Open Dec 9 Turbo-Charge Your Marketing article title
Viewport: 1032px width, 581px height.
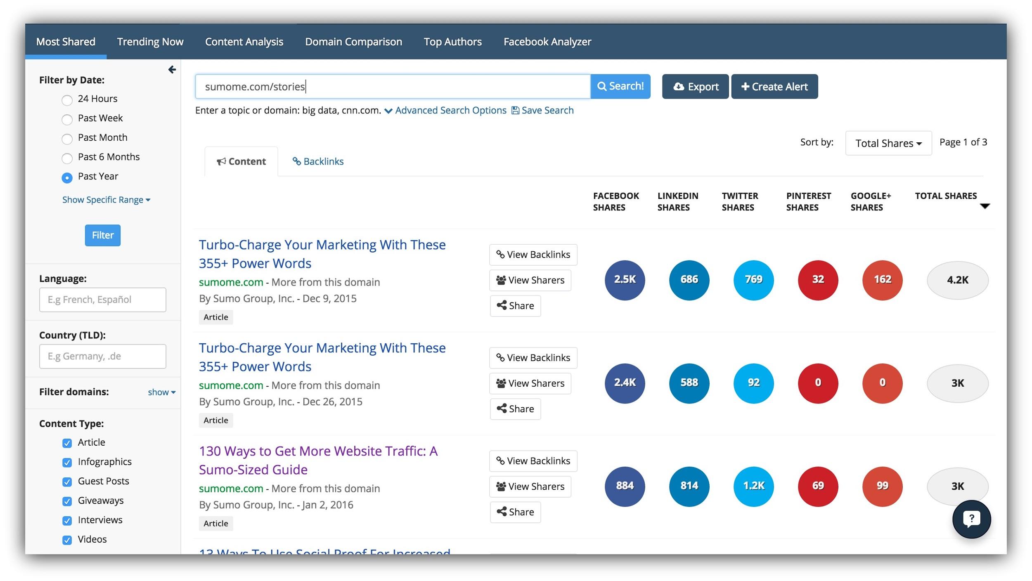[322, 254]
